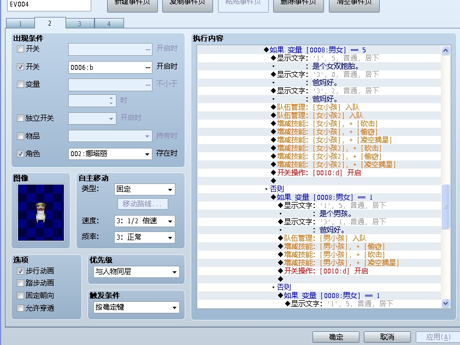Click scroll up arrow in command list

tap(445, 50)
